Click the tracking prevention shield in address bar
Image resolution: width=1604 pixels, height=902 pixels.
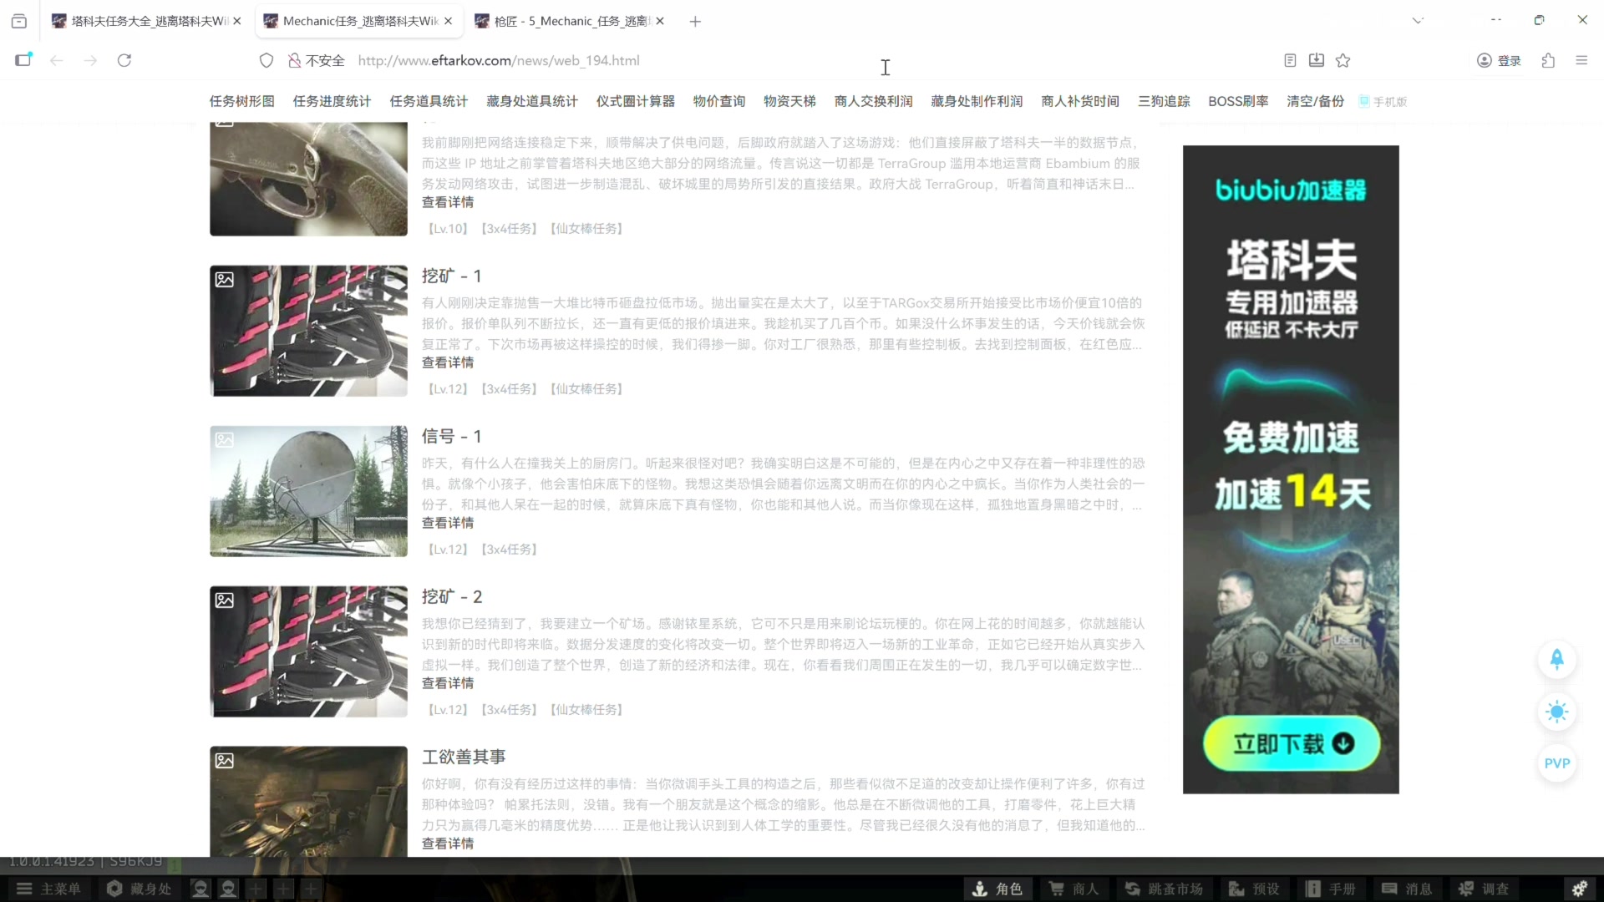pyautogui.click(x=266, y=60)
